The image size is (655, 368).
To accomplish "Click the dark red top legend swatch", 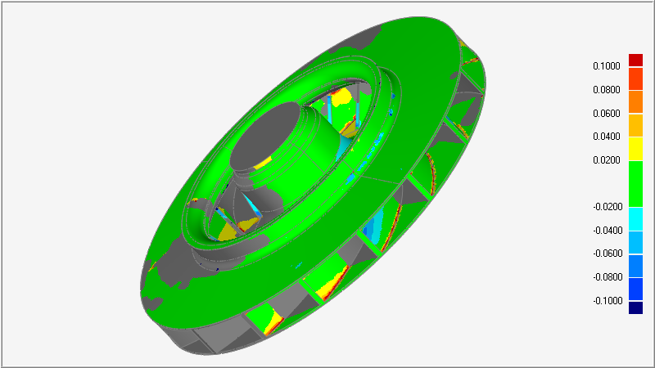I will coord(635,60).
